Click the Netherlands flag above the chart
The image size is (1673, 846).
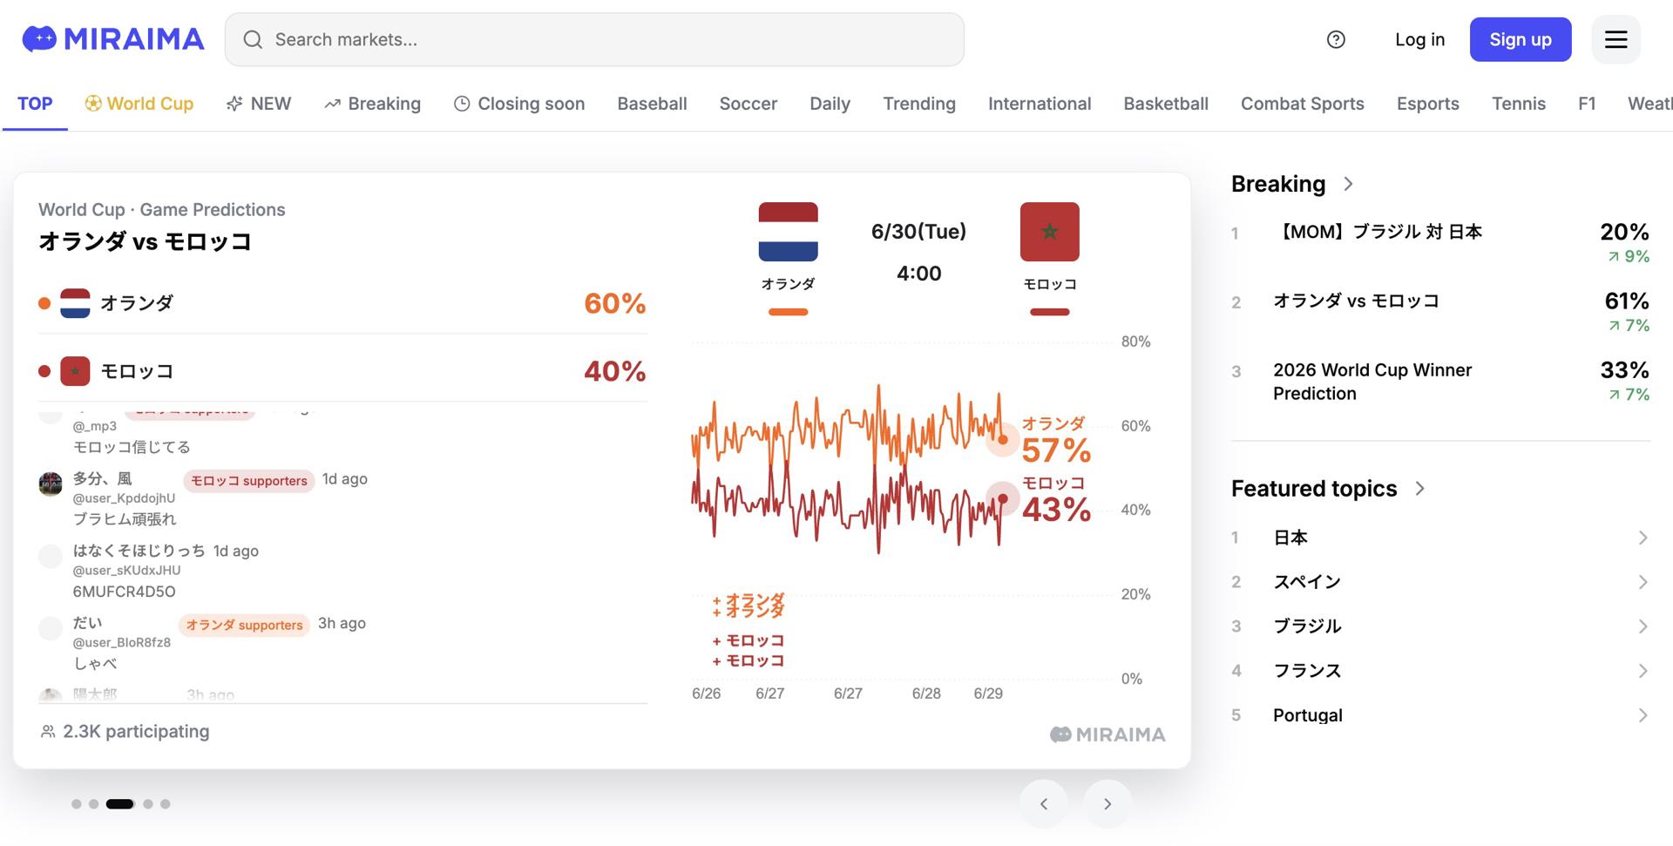click(x=788, y=232)
